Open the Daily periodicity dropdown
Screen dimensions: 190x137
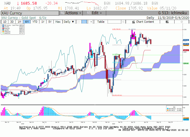pyautogui.click(x=69, y=22)
